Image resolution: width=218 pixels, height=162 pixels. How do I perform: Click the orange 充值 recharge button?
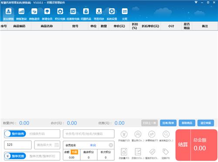pyautogui.click(x=74, y=152)
